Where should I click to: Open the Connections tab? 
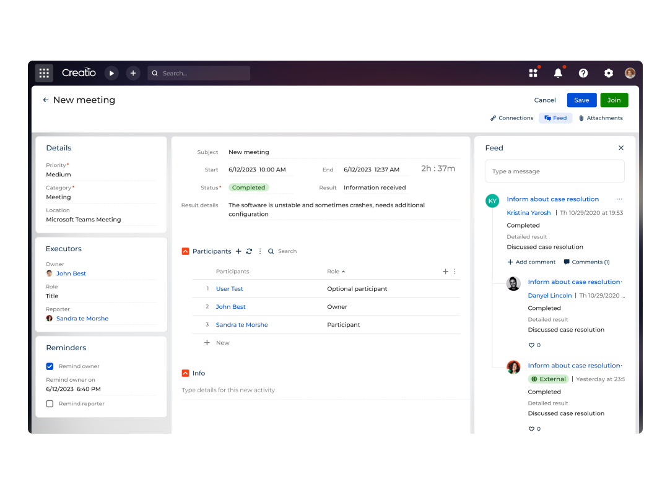click(511, 118)
